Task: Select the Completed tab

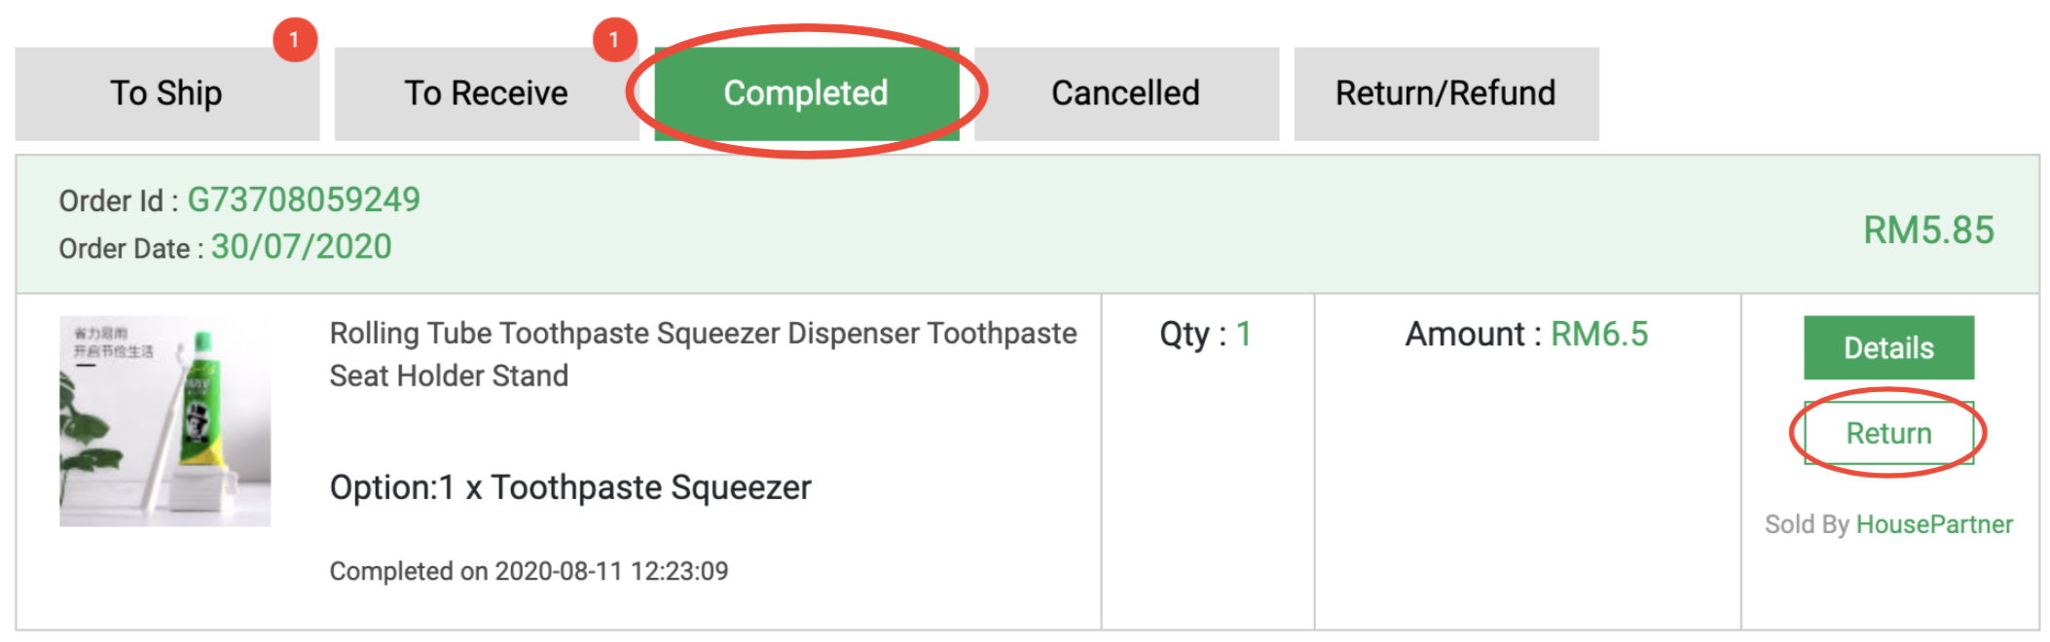Action: pyautogui.click(x=806, y=94)
